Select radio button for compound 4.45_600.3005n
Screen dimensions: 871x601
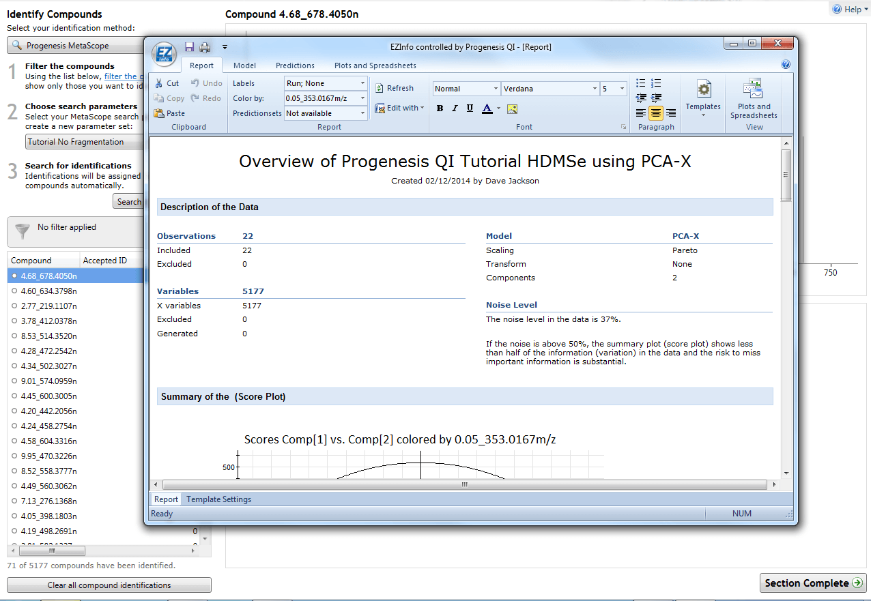(x=14, y=396)
